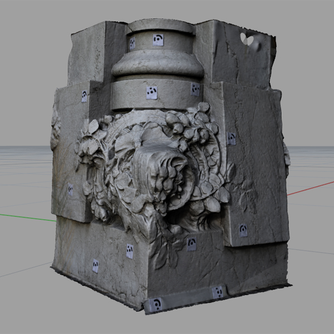This screenshot has width=334, height=334.
Task: Click the white heart-shaped hole in the top right mesh
Action: coord(246,39)
